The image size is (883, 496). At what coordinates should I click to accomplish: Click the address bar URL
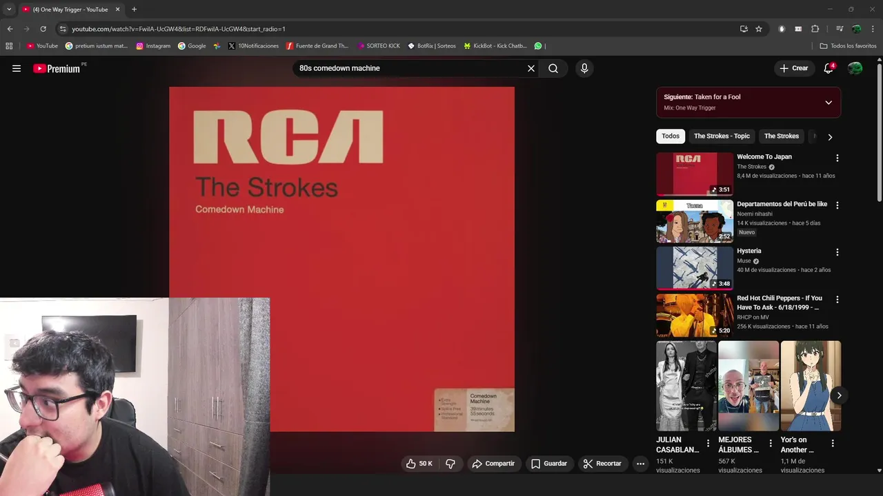pyautogui.click(x=179, y=29)
